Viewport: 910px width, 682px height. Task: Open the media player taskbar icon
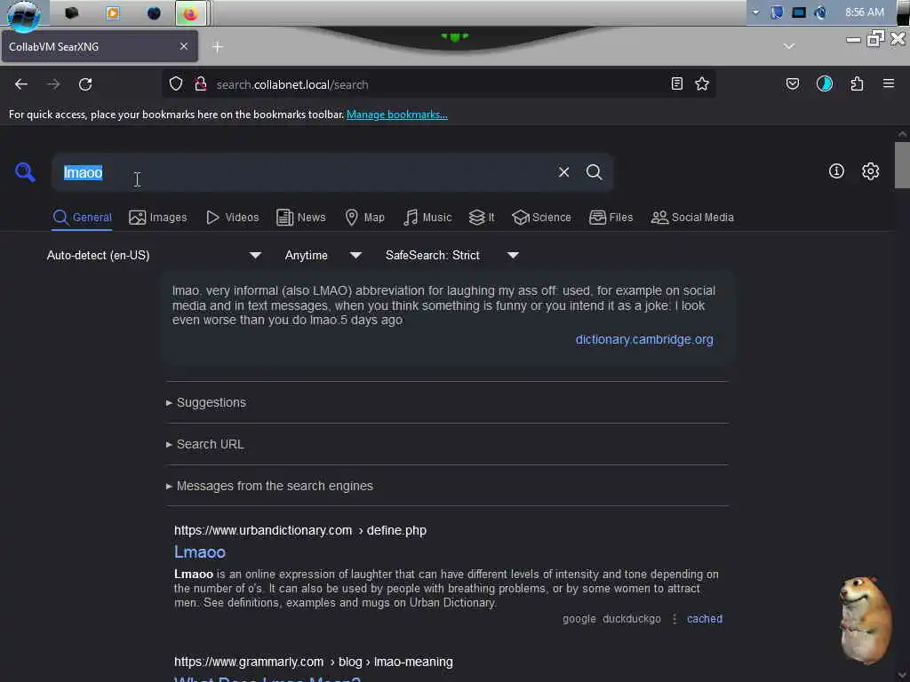[113, 12]
